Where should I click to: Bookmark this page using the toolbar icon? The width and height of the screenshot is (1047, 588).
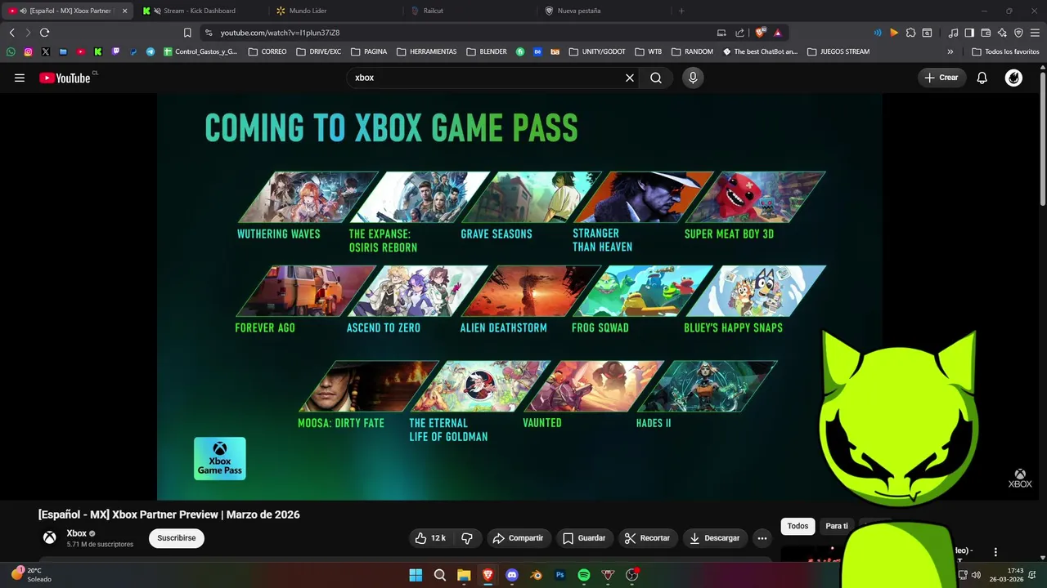point(187,33)
